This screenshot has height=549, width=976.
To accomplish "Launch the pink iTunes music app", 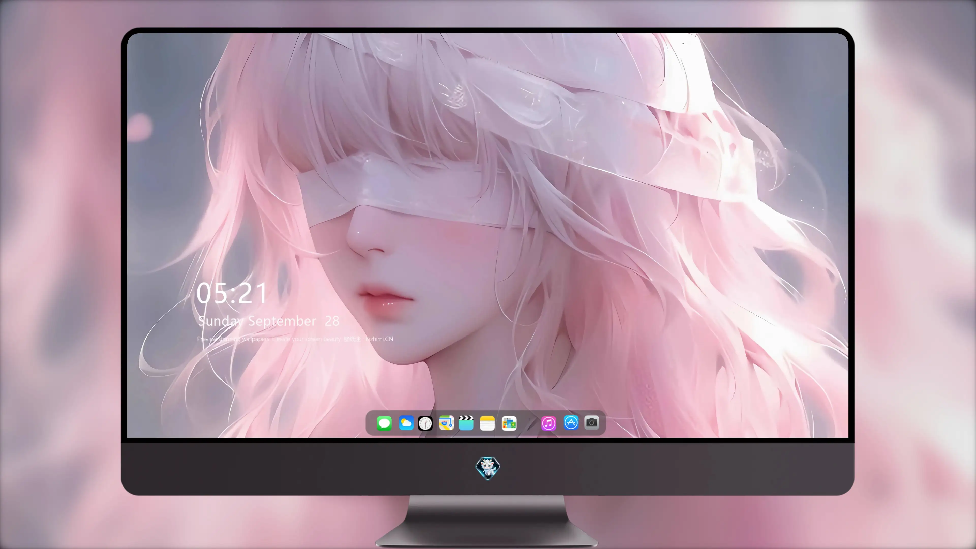I will [x=549, y=423].
